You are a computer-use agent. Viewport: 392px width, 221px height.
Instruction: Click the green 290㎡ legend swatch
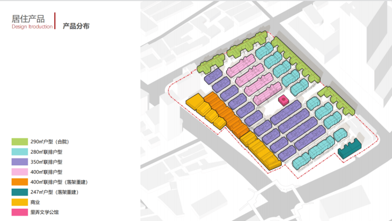pos(20,142)
